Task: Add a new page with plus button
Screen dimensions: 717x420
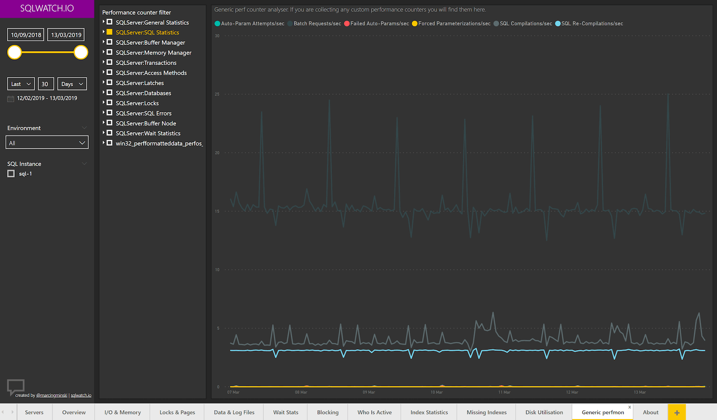Action: 677,412
